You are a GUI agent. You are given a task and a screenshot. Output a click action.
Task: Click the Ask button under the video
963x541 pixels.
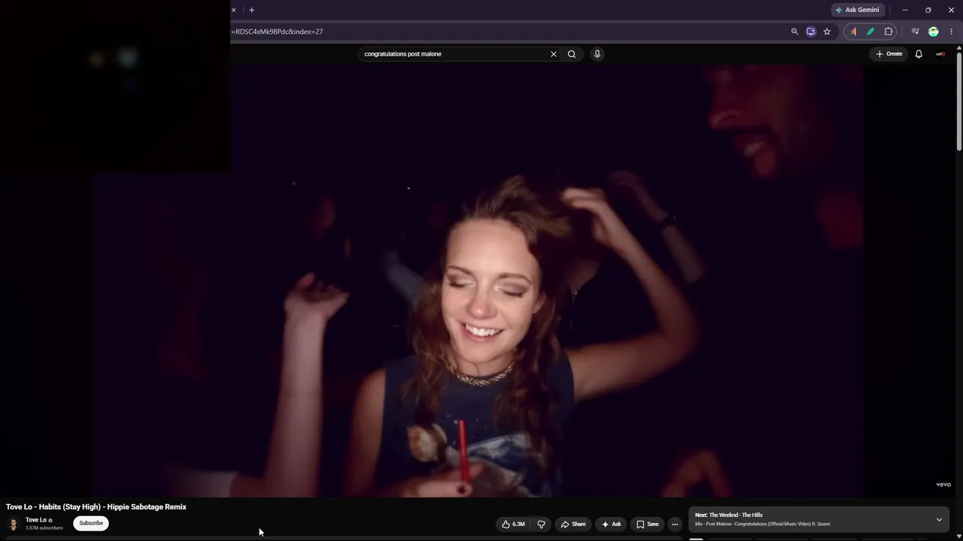(x=611, y=524)
